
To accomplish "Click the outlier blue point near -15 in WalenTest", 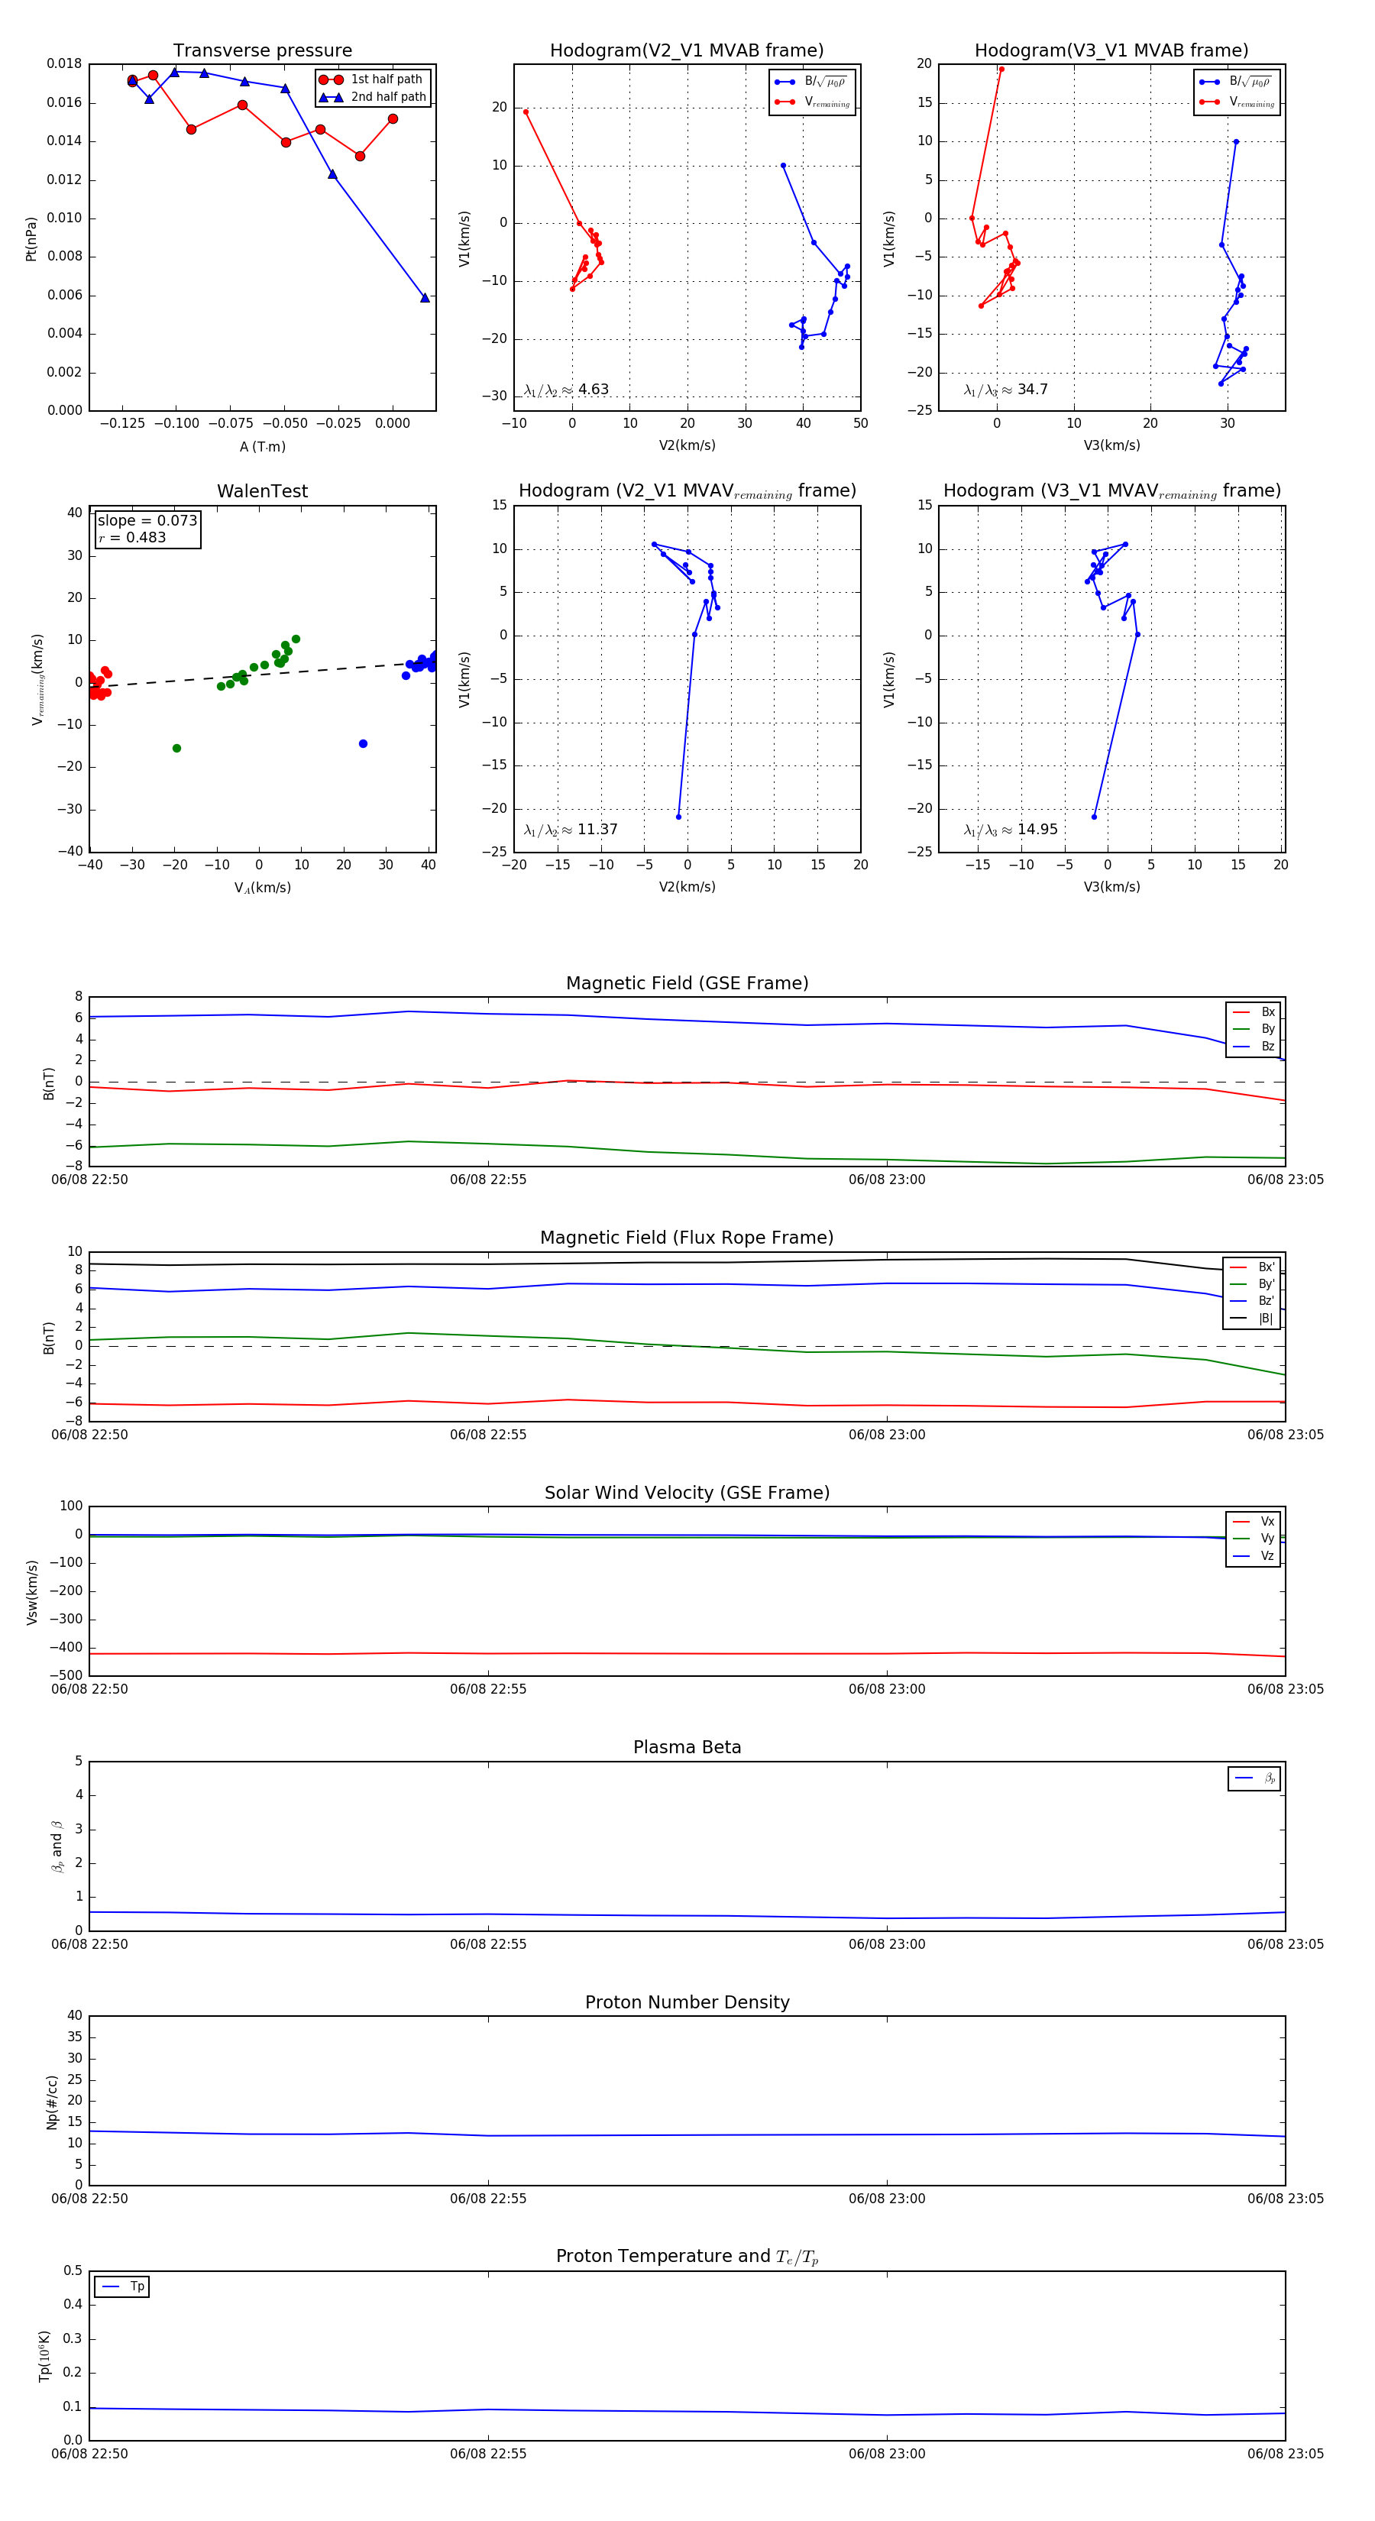I will tap(363, 744).
